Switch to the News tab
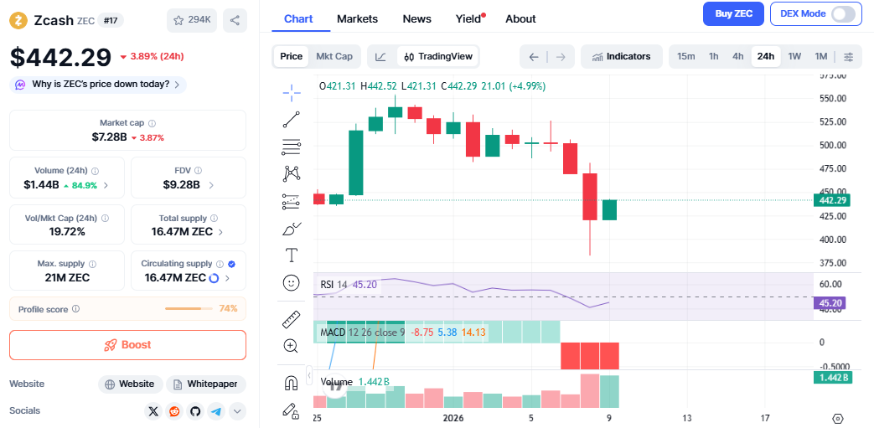Viewport: 874px width, 428px height. pos(416,18)
